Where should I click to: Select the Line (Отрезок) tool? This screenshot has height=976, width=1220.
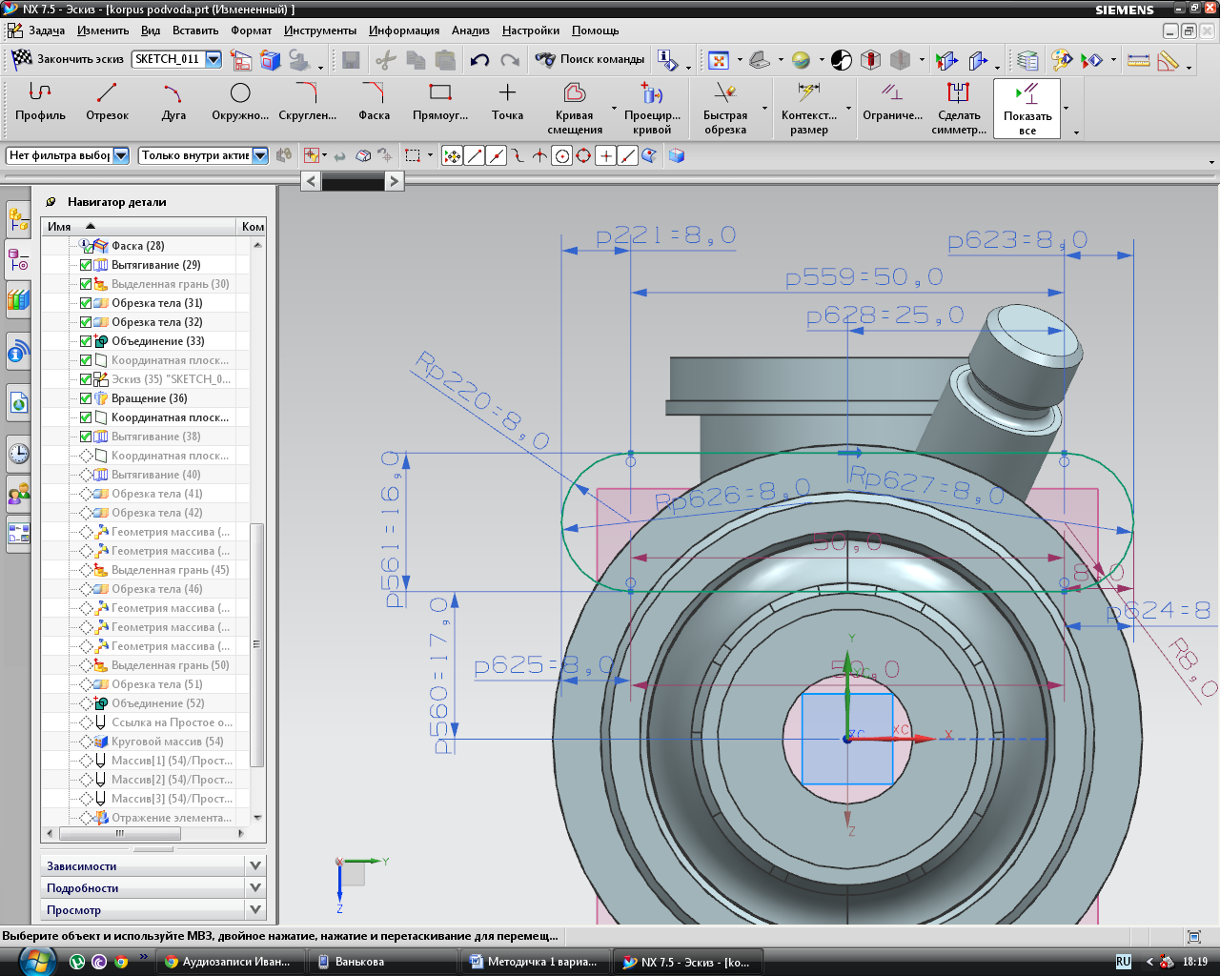point(107,102)
